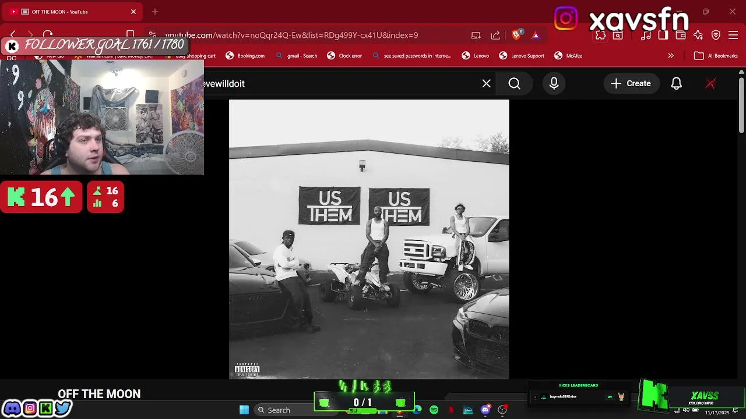Screen dimensions: 746x419
Task: Click the page vertical scrollbar thumb
Action: pos(741,105)
